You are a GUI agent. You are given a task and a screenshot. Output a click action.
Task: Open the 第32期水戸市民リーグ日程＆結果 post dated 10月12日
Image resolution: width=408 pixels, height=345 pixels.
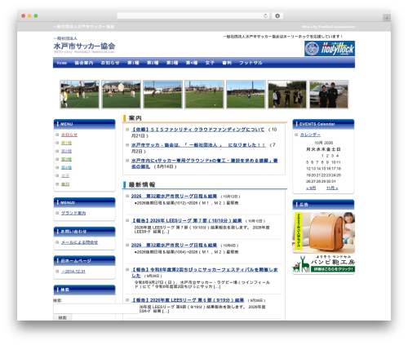(x=174, y=196)
